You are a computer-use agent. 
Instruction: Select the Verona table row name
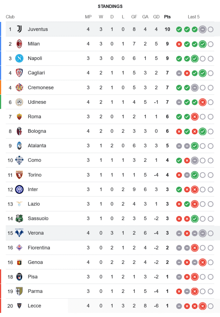(x=36, y=233)
